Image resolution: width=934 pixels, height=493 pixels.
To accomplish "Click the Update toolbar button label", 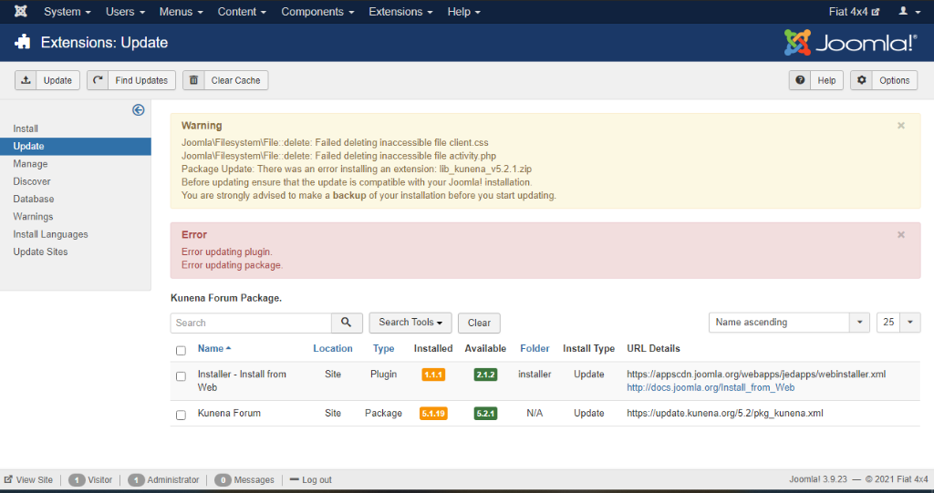I will 57,80.
